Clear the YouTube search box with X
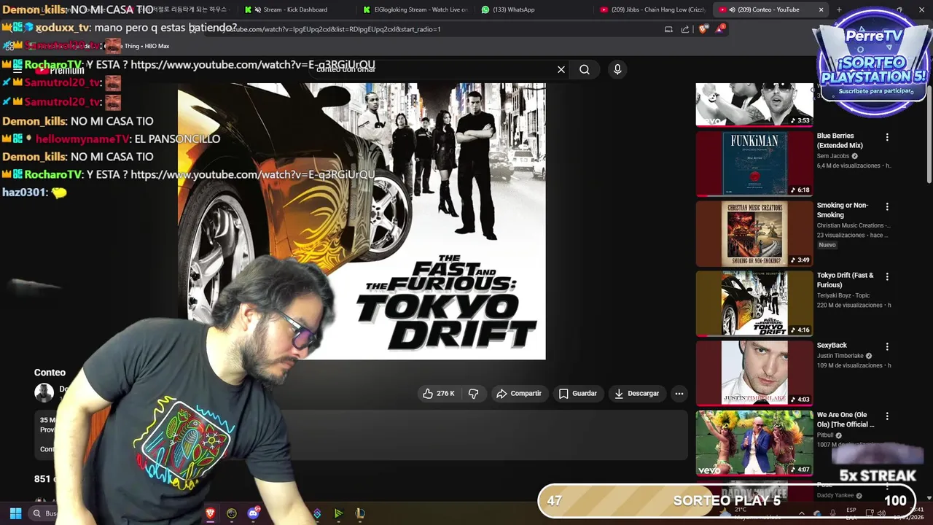Viewport: 933px width, 525px height. [561, 69]
